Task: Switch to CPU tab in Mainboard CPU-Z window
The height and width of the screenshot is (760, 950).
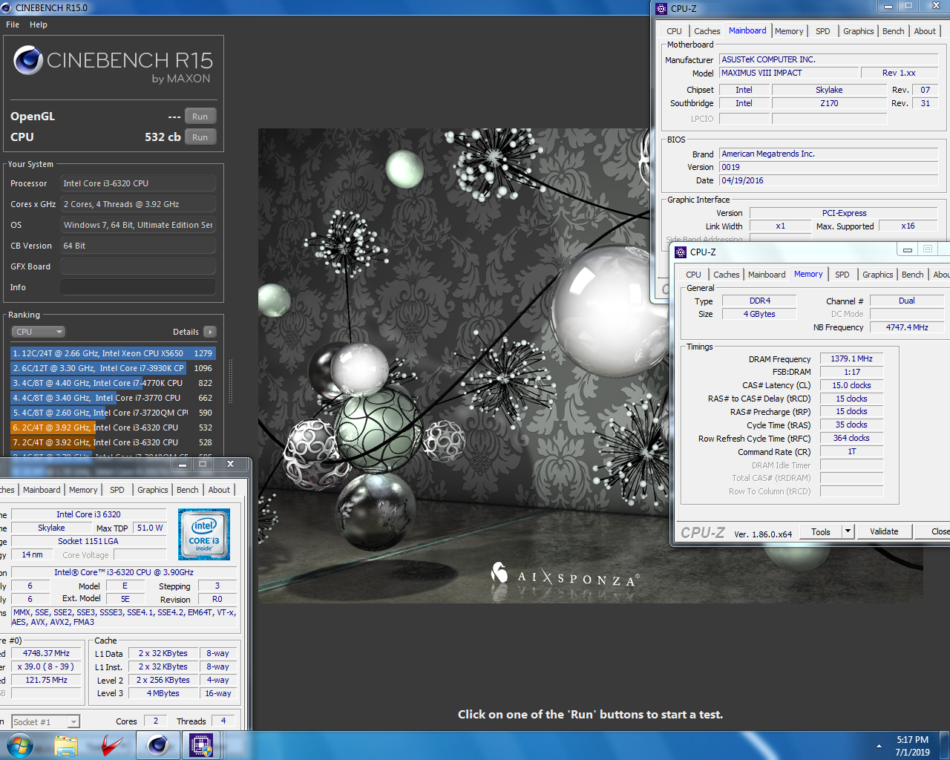Action: click(x=674, y=31)
